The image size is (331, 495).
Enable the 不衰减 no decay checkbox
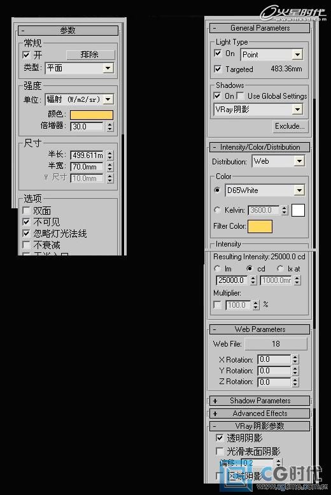27,245
